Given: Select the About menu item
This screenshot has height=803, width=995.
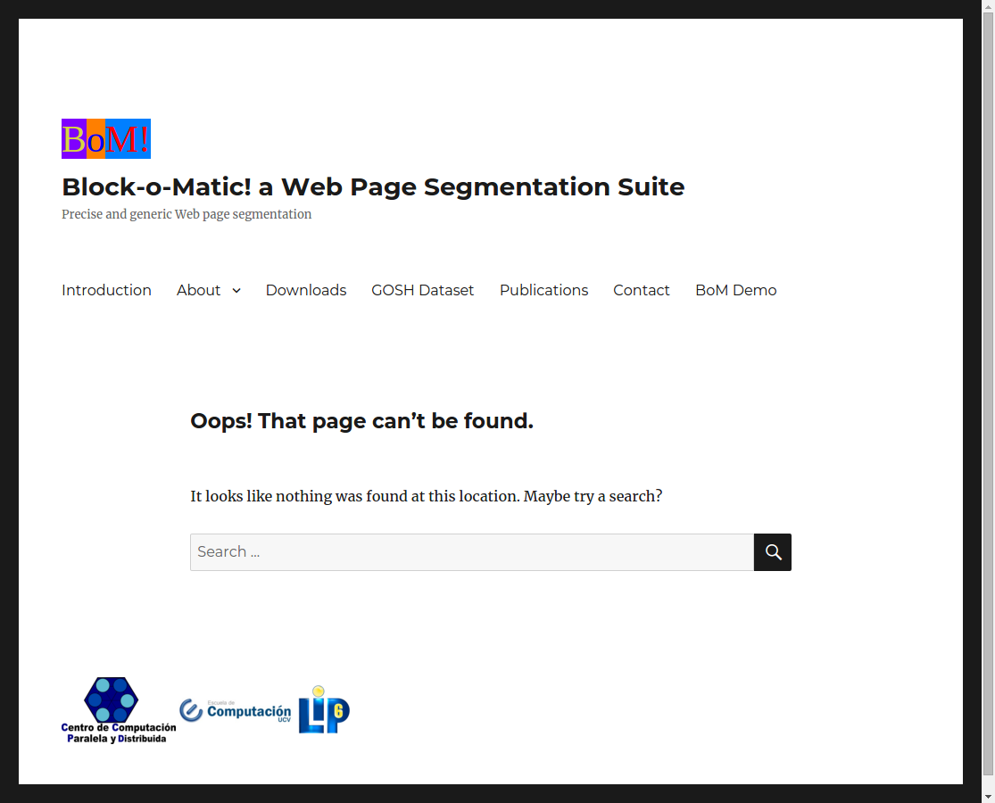Looking at the screenshot, I should (198, 290).
